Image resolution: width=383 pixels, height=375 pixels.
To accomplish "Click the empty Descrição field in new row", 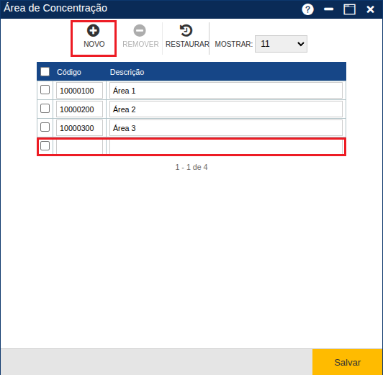I will 226,147.
